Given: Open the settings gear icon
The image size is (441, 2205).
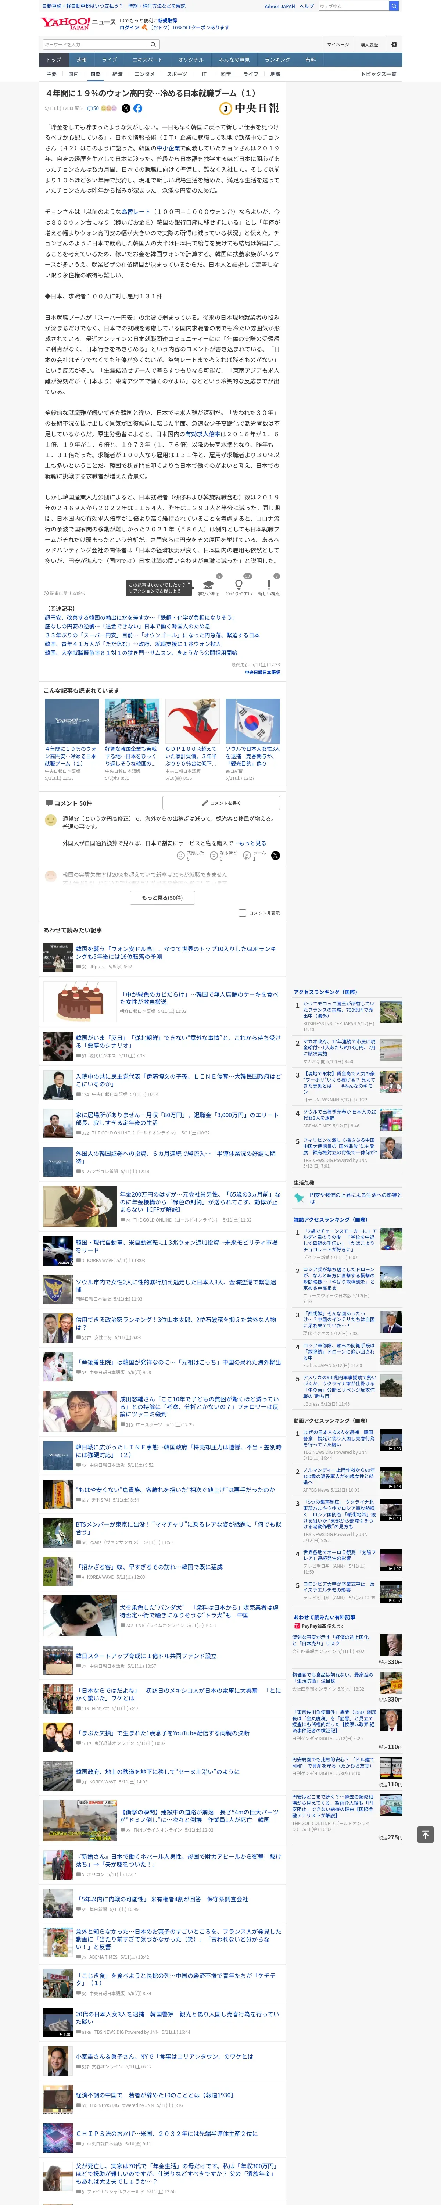Looking at the screenshot, I should click(394, 44).
